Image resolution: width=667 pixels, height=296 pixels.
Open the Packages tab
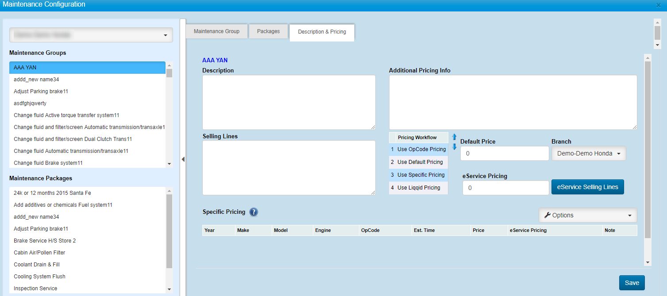coord(268,31)
